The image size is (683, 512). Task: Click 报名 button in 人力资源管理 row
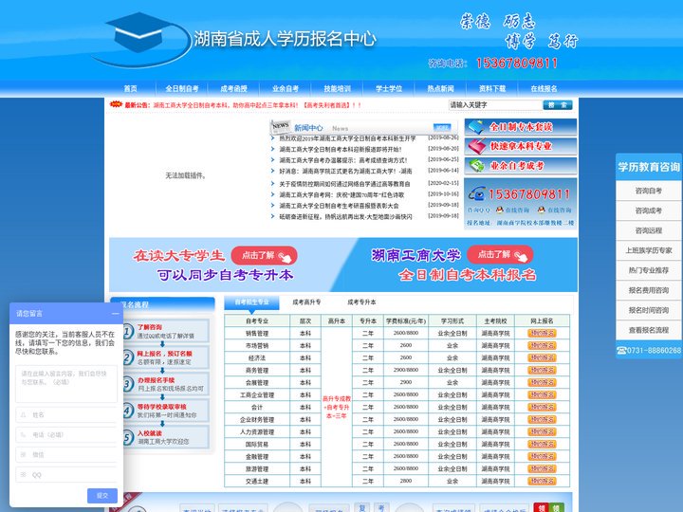(x=542, y=432)
